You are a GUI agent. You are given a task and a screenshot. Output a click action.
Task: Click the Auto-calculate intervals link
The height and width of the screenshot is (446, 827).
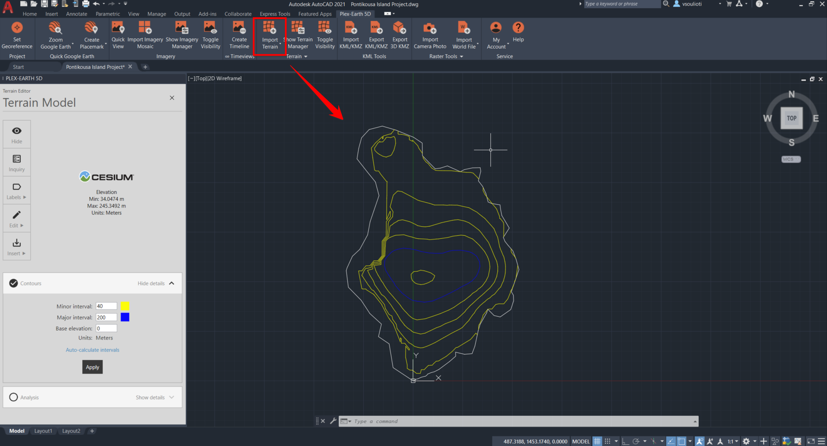pyautogui.click(x=93, y=350)
